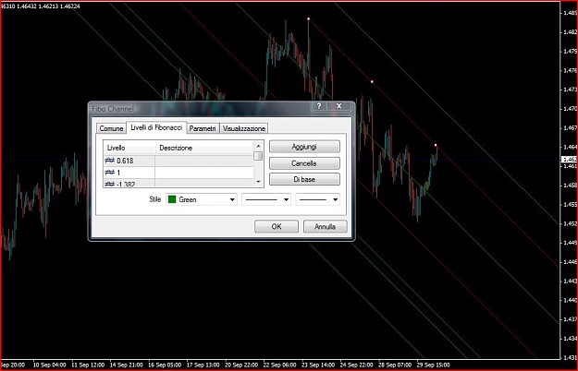Open the line width dropdown

pos(318,199)
